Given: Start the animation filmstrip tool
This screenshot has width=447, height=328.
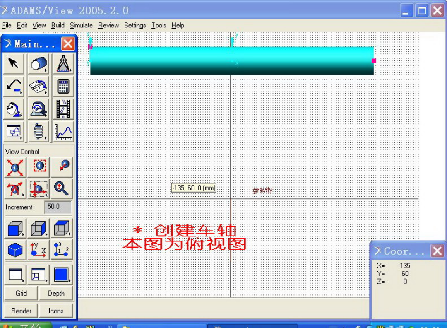Looking at the screenshot, I should pos(63,109).
